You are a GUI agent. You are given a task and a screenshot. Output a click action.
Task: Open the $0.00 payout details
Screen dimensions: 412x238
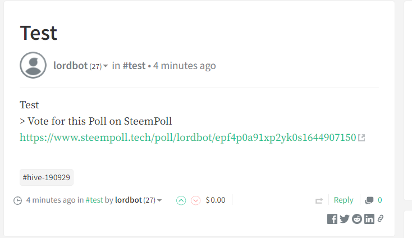(x=216, y=200)
